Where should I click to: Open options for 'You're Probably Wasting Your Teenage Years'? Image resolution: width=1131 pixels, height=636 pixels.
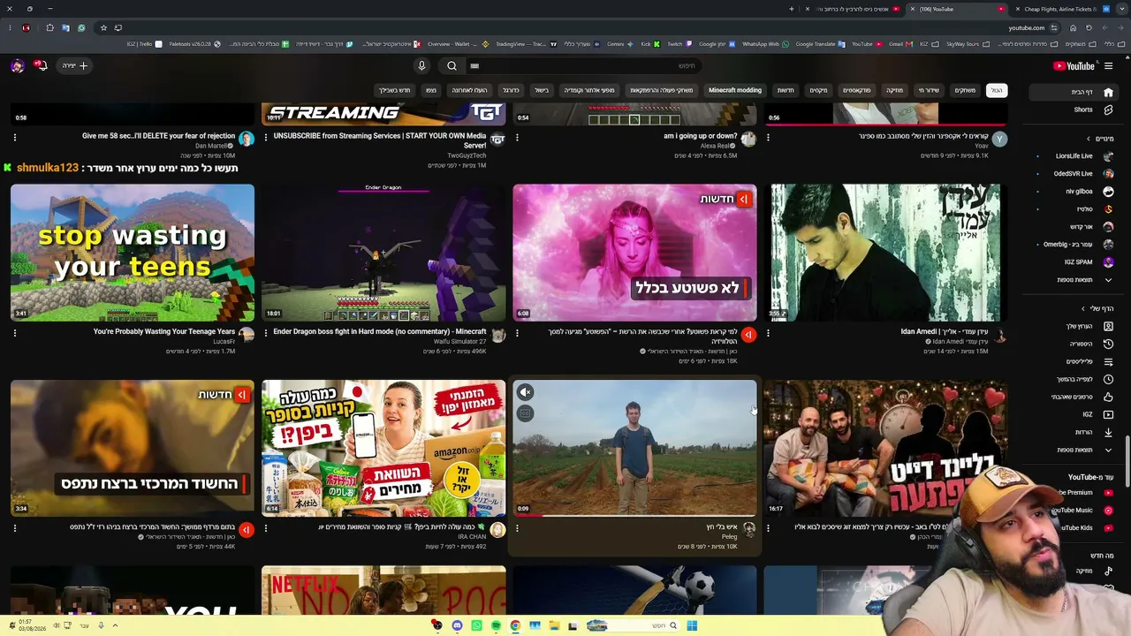coord(15,333)
